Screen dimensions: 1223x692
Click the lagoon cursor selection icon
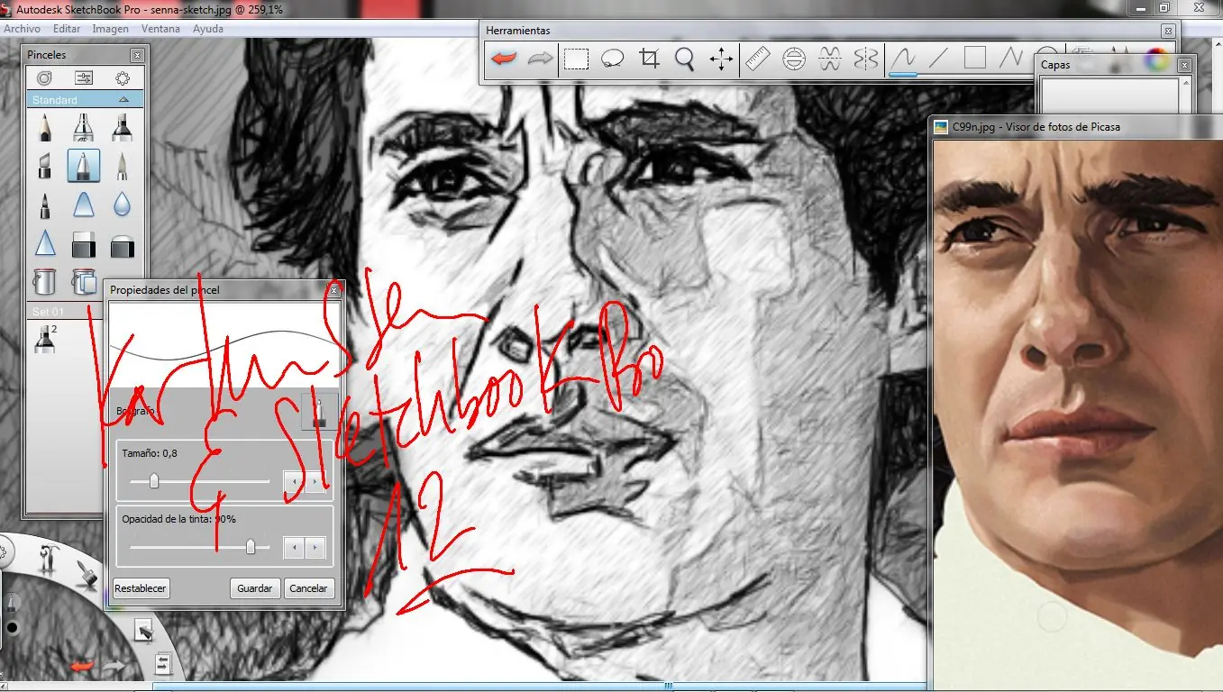tap(143, 631)
